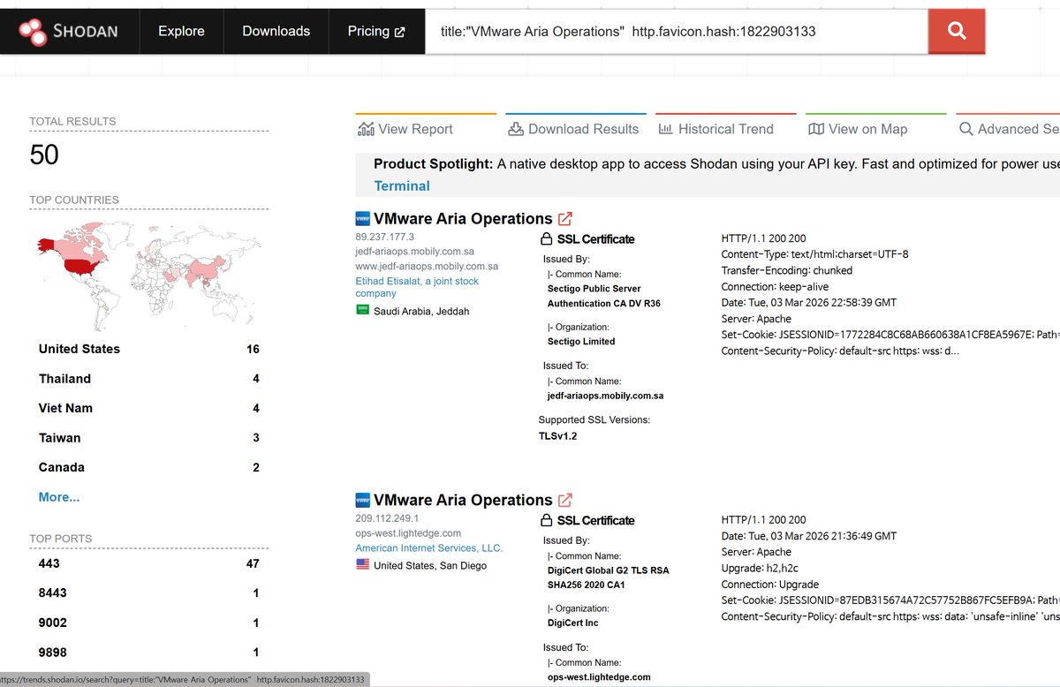1060x687 pixels.
Task: Click the Saudi Arabia flag icon
Action: tap(362, 310)
